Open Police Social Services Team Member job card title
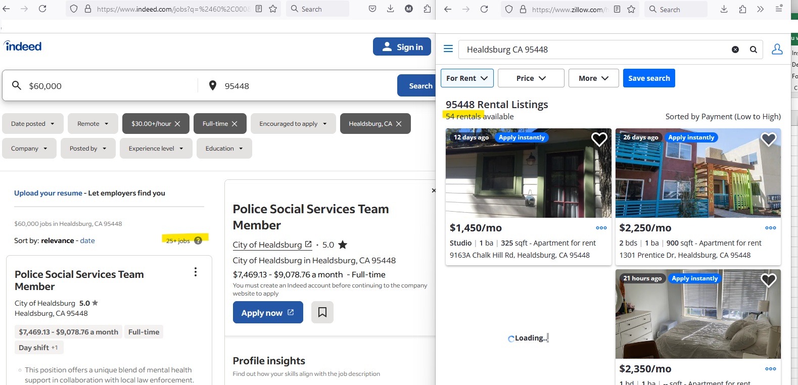 point(79,280)
